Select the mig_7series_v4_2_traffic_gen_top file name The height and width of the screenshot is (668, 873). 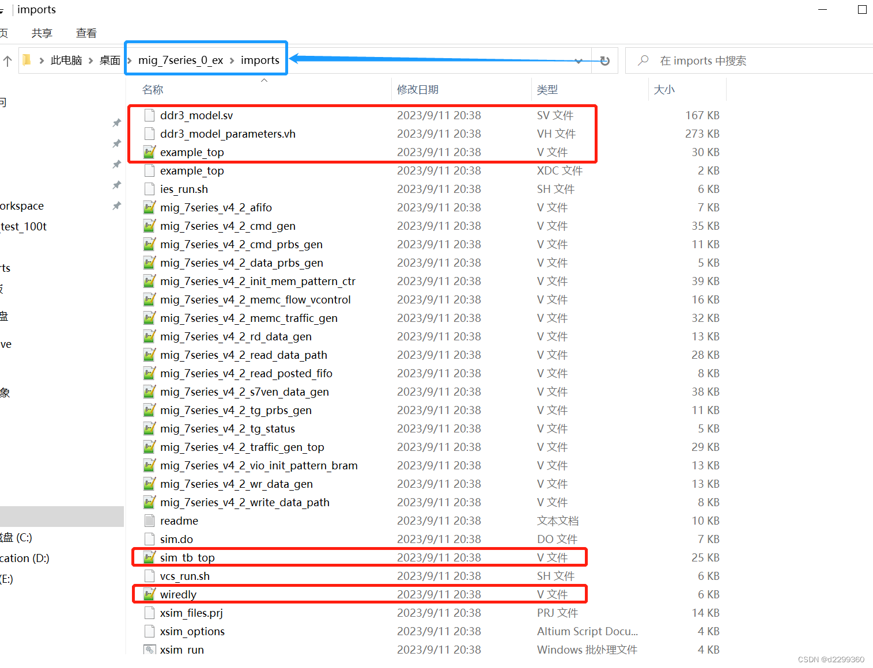(242, 447)
